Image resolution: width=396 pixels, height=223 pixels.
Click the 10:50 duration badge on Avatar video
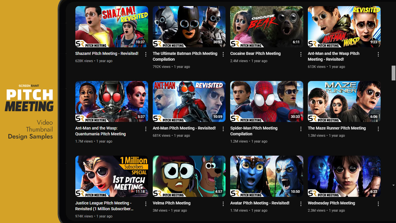295,192
